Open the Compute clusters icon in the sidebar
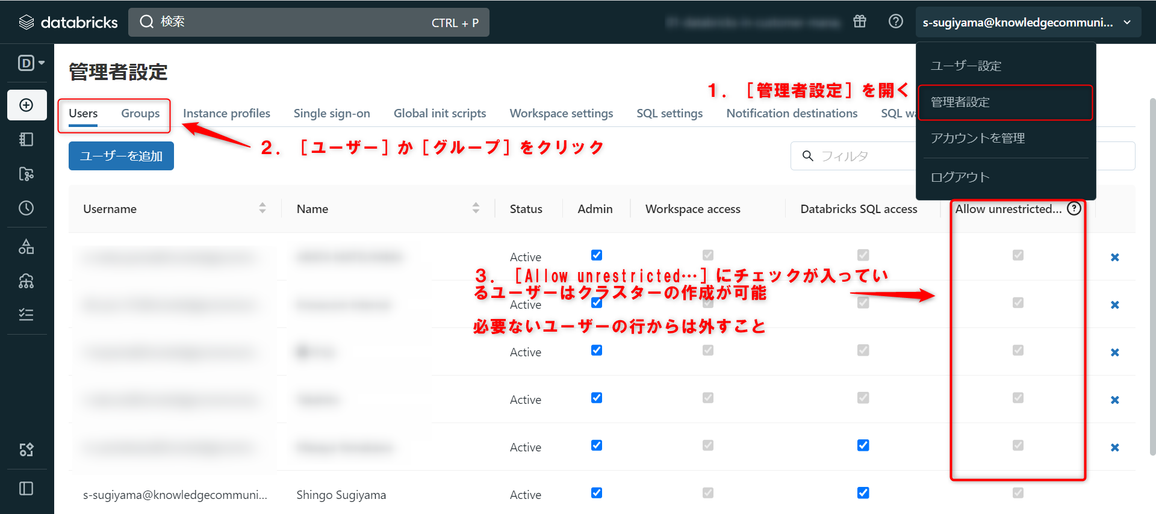The height and width of the screenshot is (514, 1156). 26,281
